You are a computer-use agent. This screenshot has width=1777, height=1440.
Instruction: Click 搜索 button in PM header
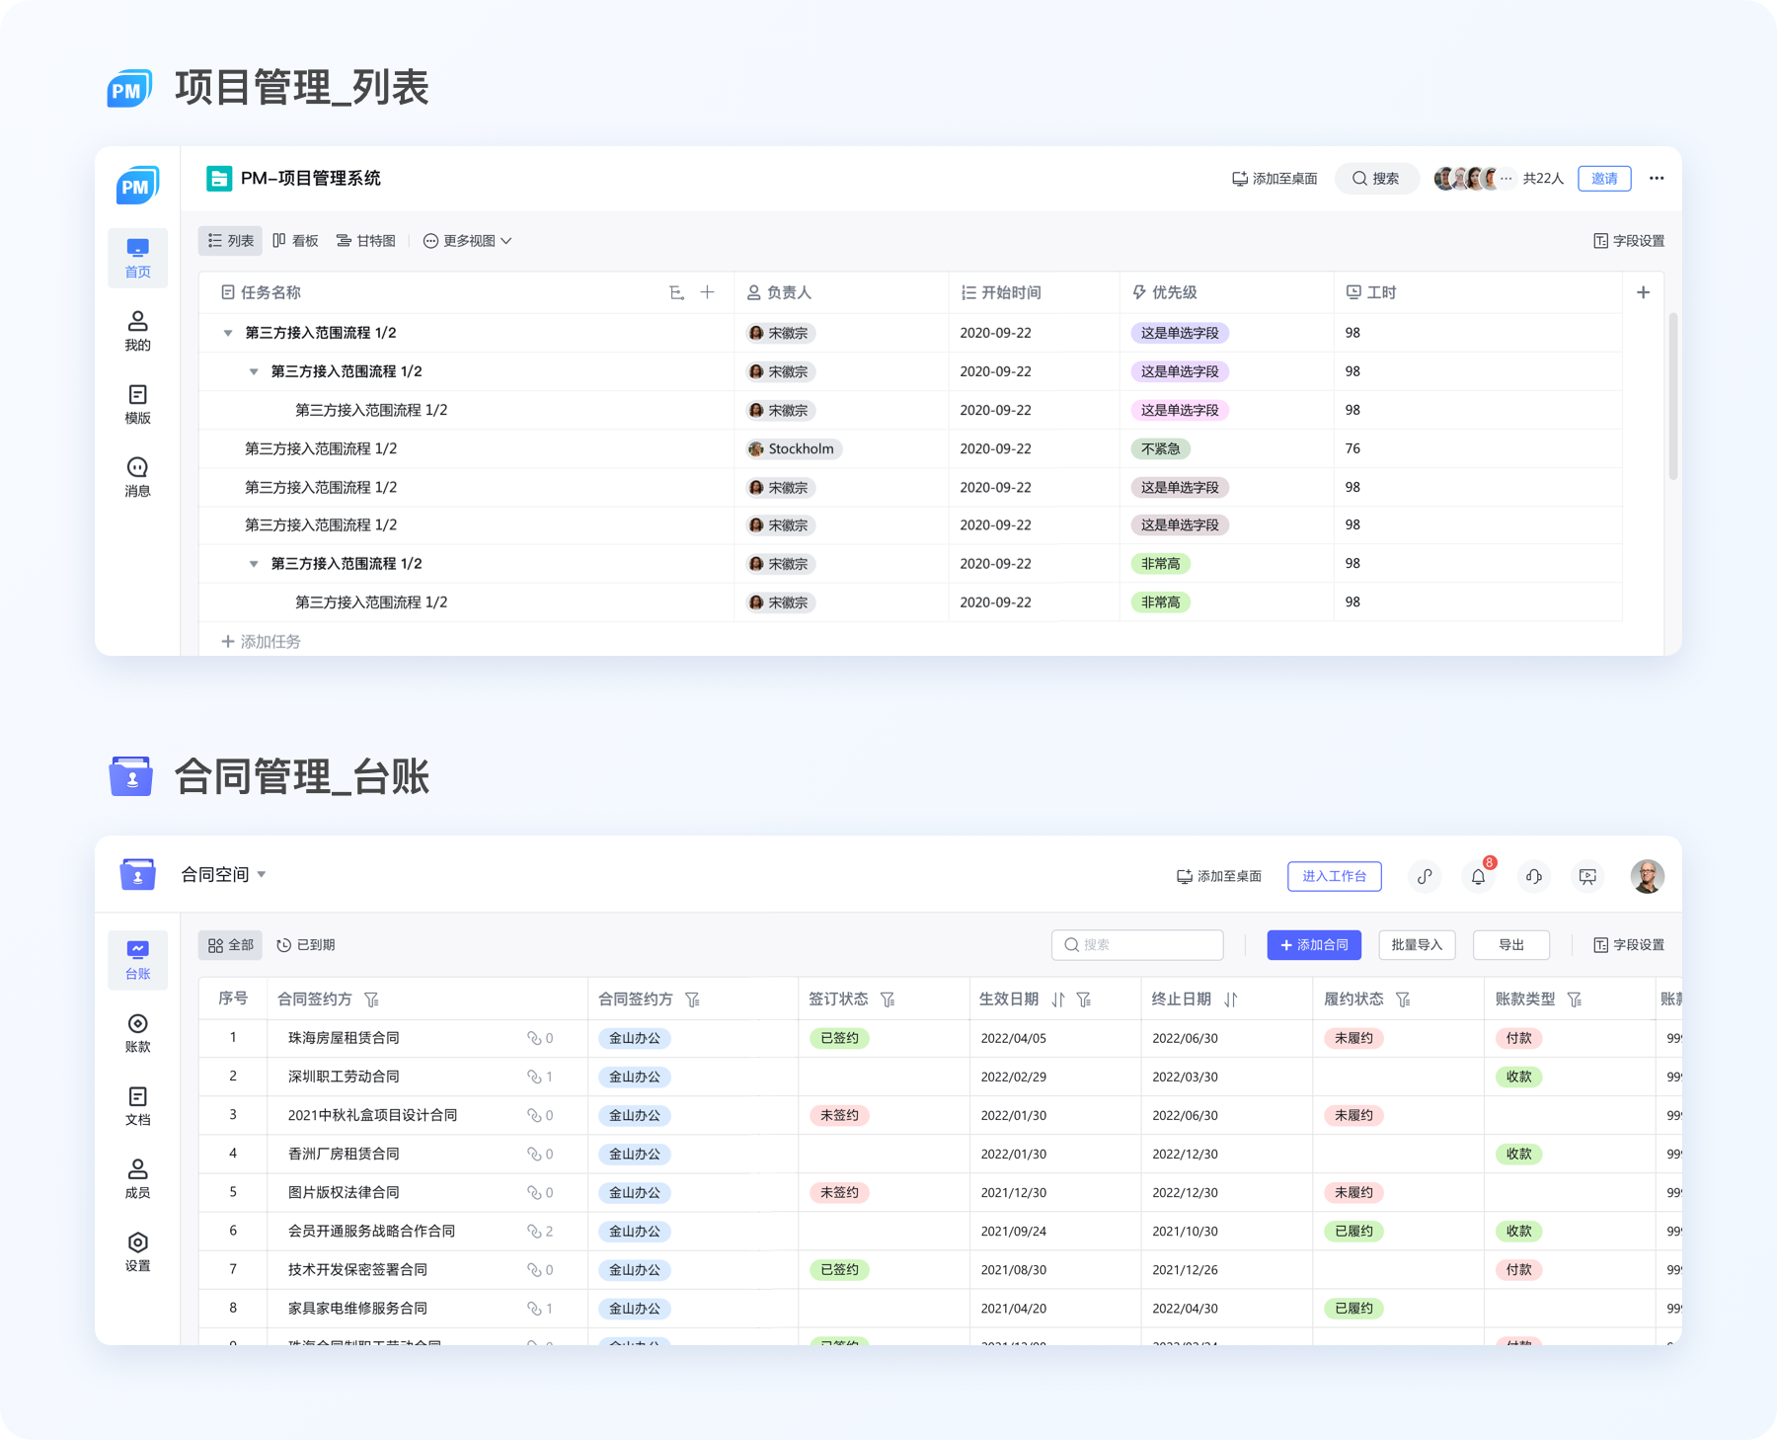pos(1376,179)
